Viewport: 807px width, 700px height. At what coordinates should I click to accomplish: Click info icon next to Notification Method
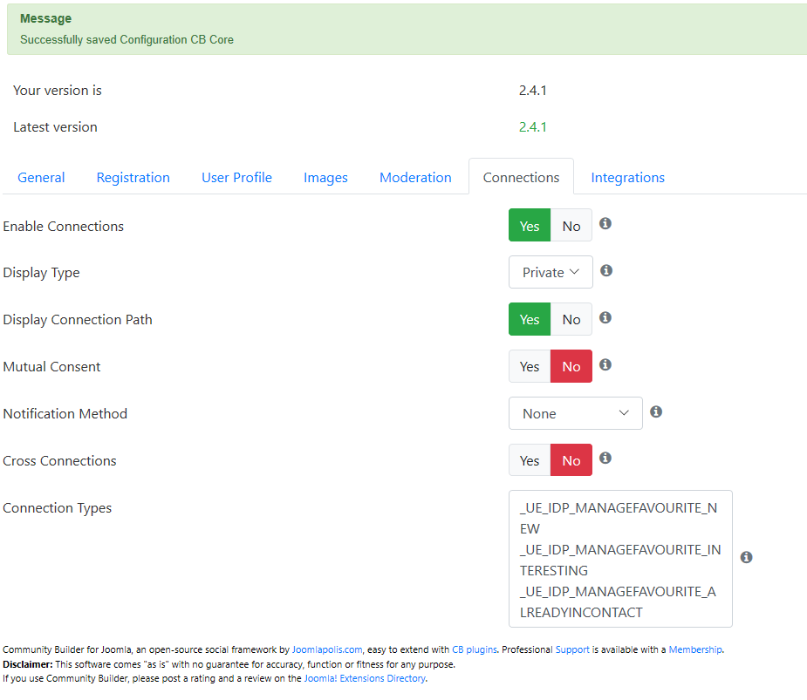[x=656, y=411]
